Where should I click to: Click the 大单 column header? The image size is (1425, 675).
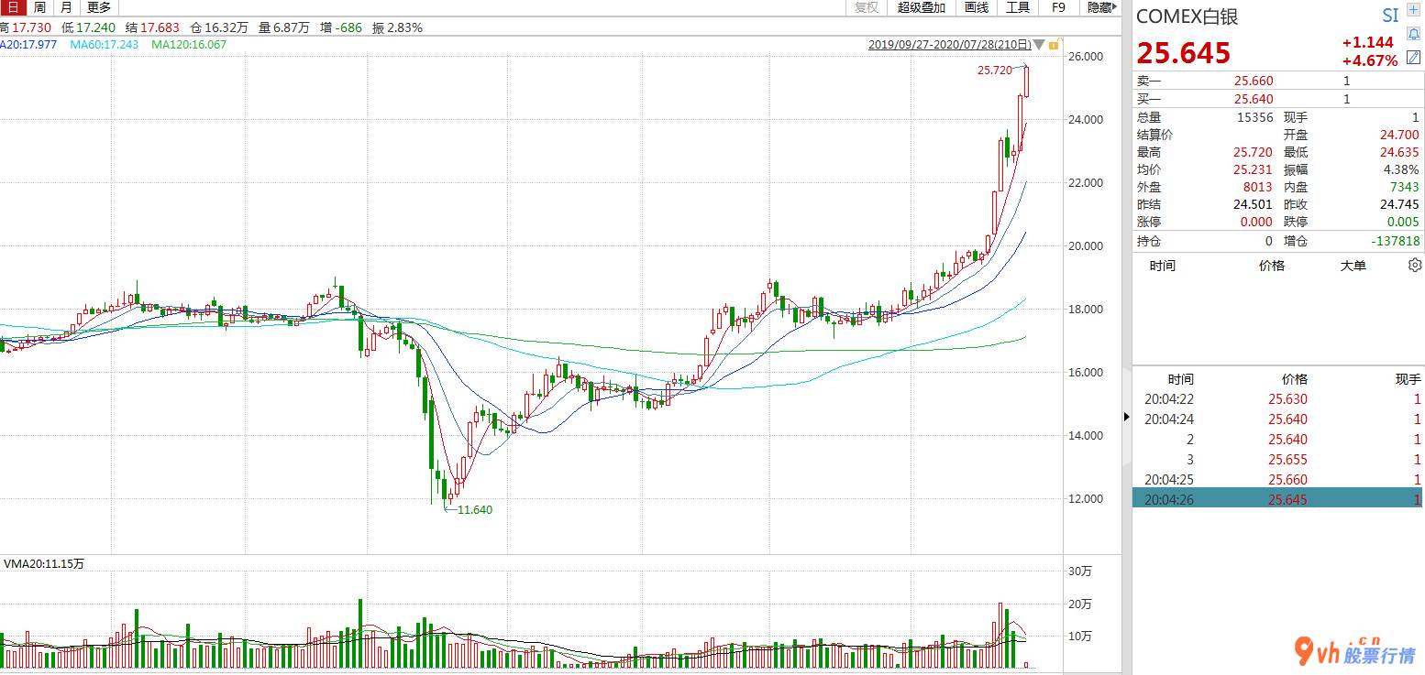(1353, 266)
